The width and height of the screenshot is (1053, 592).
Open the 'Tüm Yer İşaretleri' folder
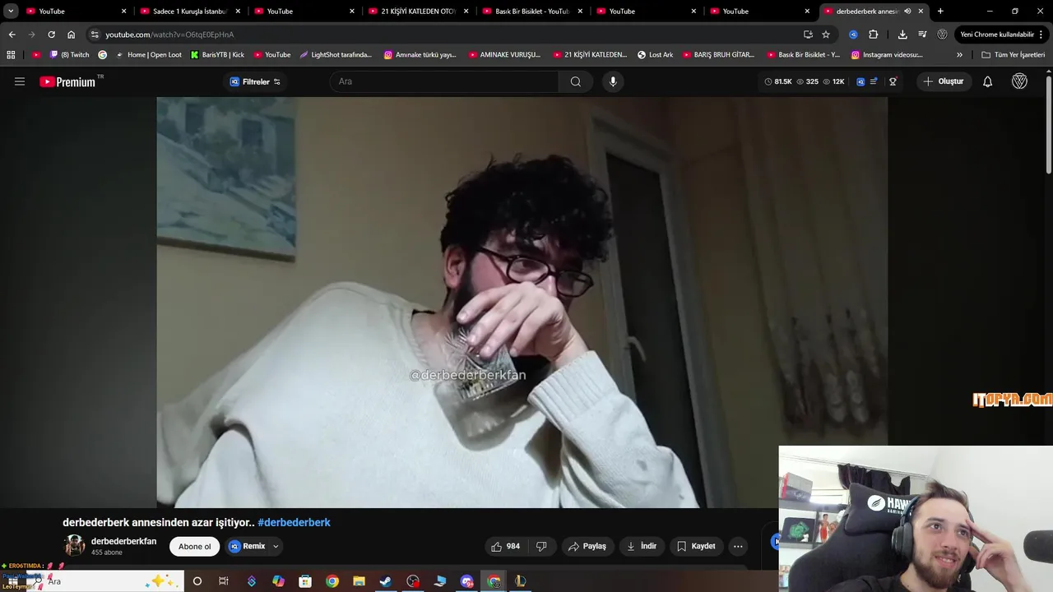click(1013, 55)
